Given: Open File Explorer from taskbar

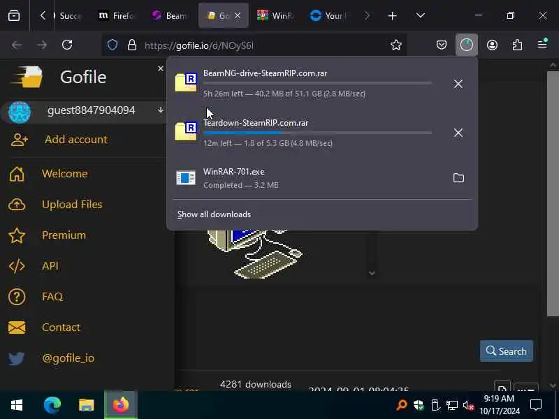Looking at the screenshot, I should pos(86,405).
